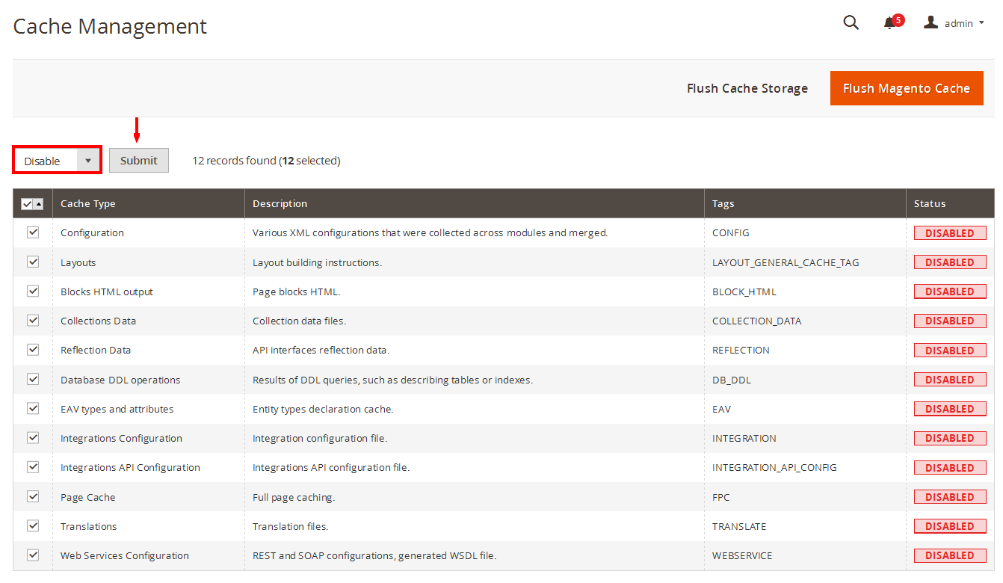Image resolution: width=1003 pixels, height=583 pixels.
Task: Click the admin user avatar icon
Action: [x=931, y=22]
